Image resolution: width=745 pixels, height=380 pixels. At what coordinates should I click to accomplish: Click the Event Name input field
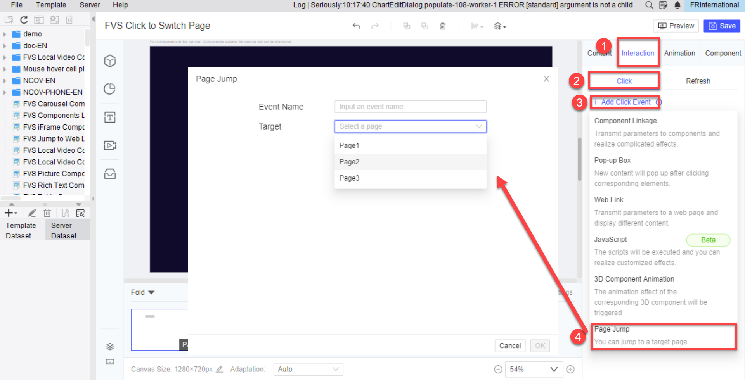point(410,106)
